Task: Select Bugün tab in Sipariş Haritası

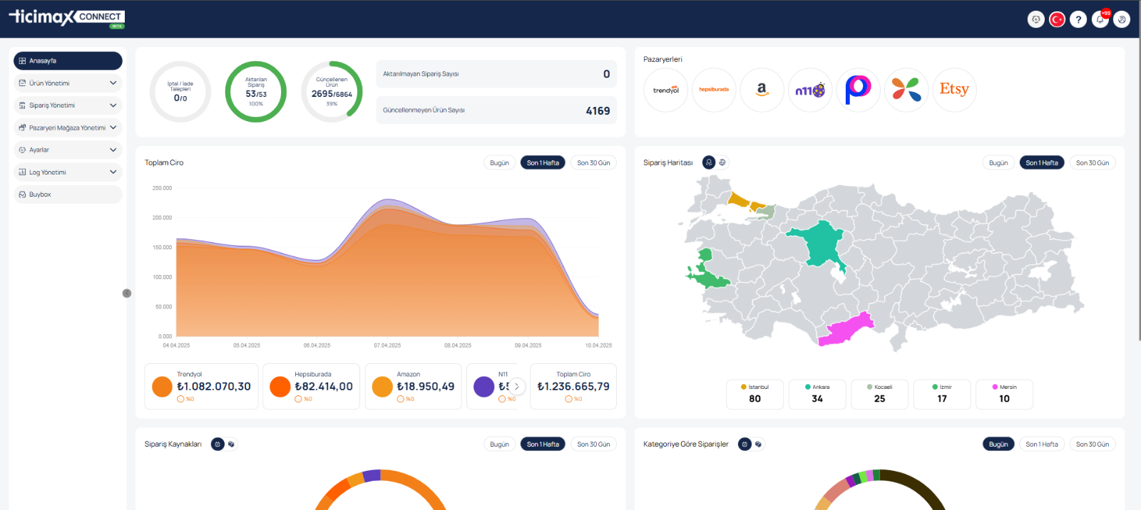Action: 998,163
